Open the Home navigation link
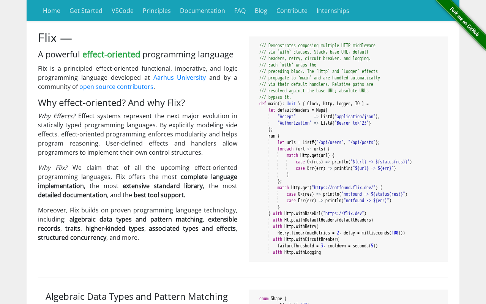 (x=52, y=11)
